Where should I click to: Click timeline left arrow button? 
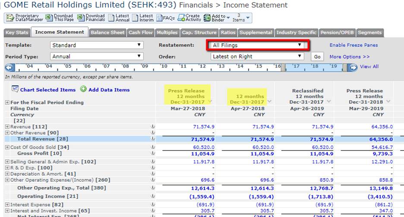(x=9, y=68)
